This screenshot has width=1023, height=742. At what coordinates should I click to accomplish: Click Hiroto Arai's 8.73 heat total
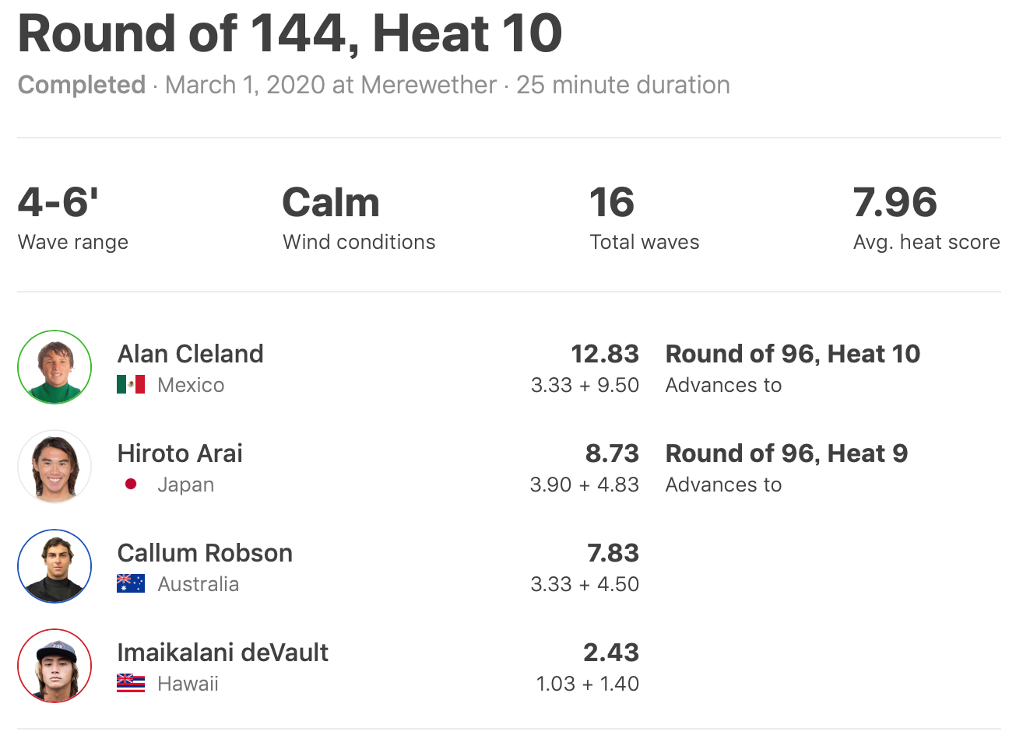click(612, 453)
